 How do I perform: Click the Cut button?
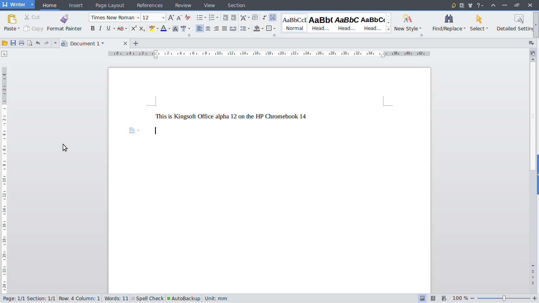[x=32, y=17]
